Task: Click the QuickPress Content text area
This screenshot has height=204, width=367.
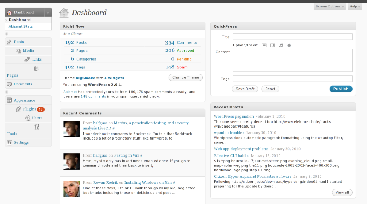Action: click(292, 60)
